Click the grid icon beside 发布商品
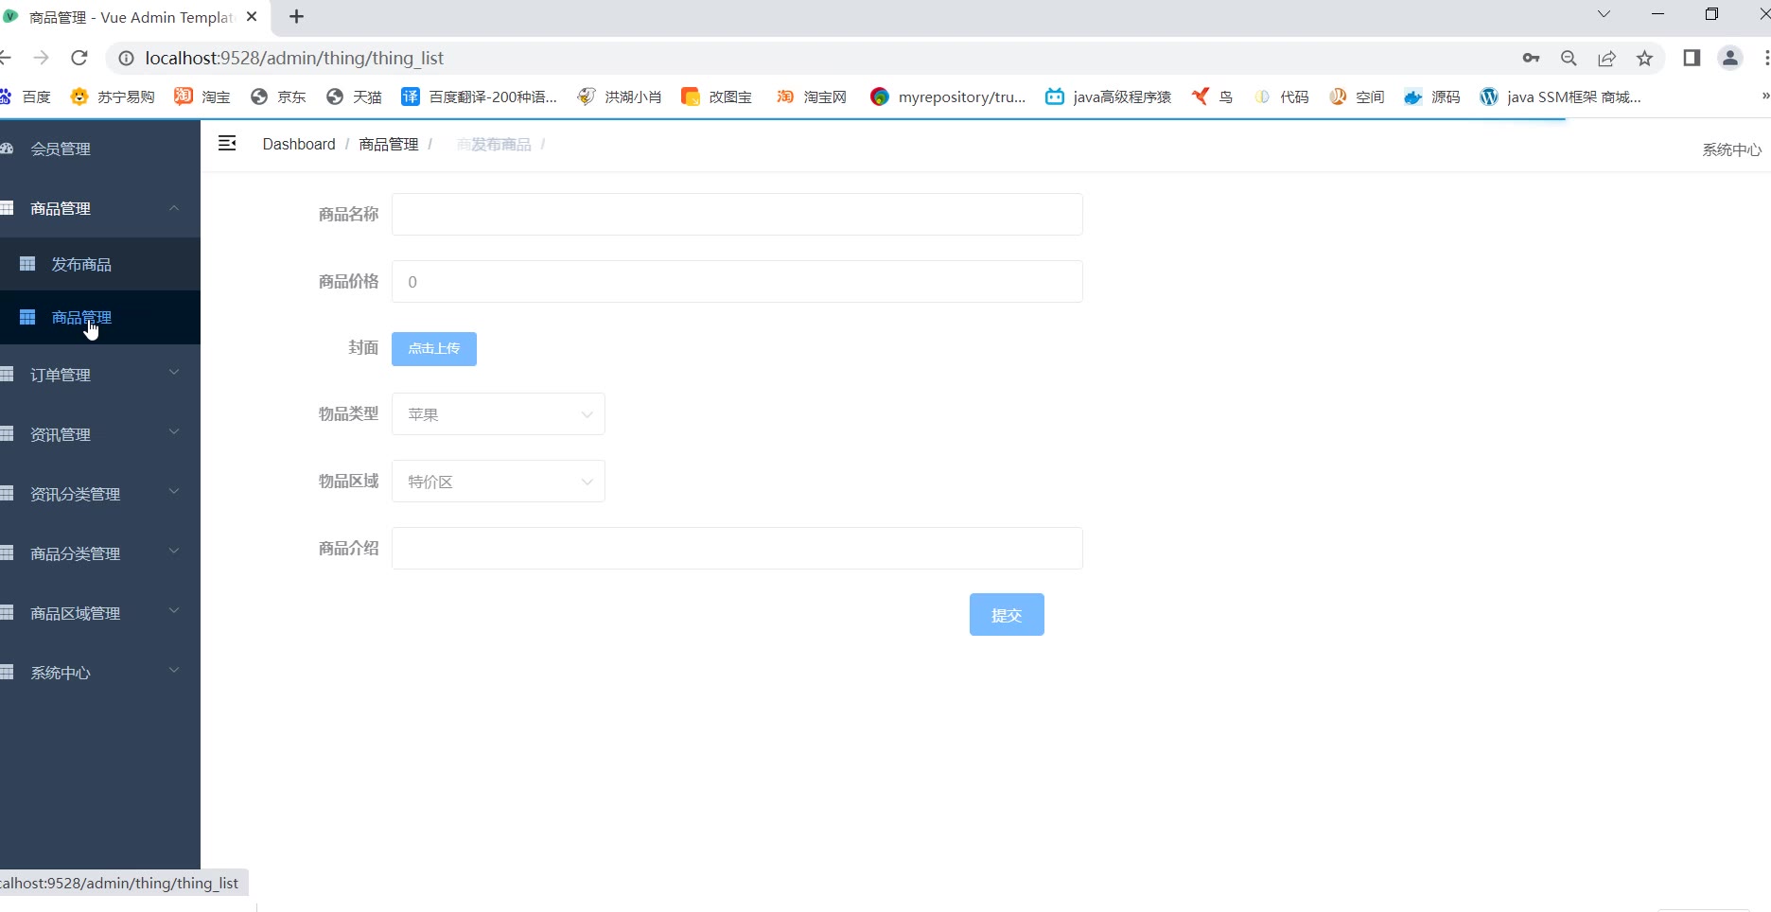The image size is (1771, 912). [27, 264]
